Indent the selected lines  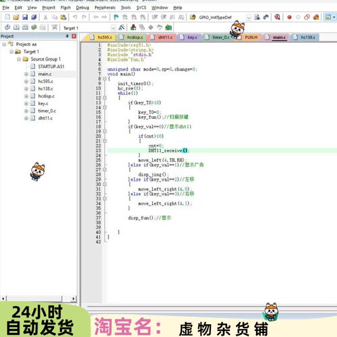coord(155,17)
